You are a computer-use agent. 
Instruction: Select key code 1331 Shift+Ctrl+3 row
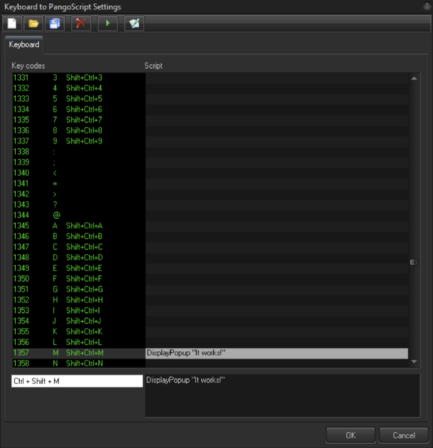pos(79,78)
